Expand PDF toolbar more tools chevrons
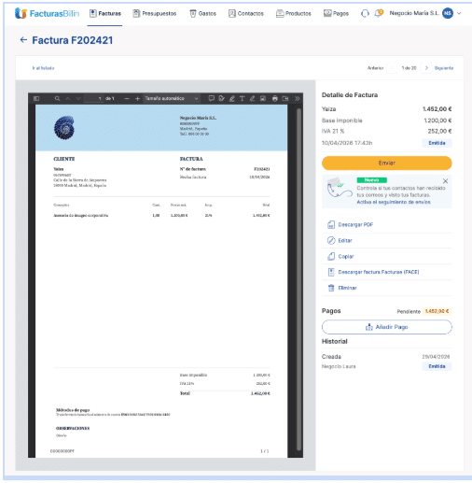 click(298, 98)
